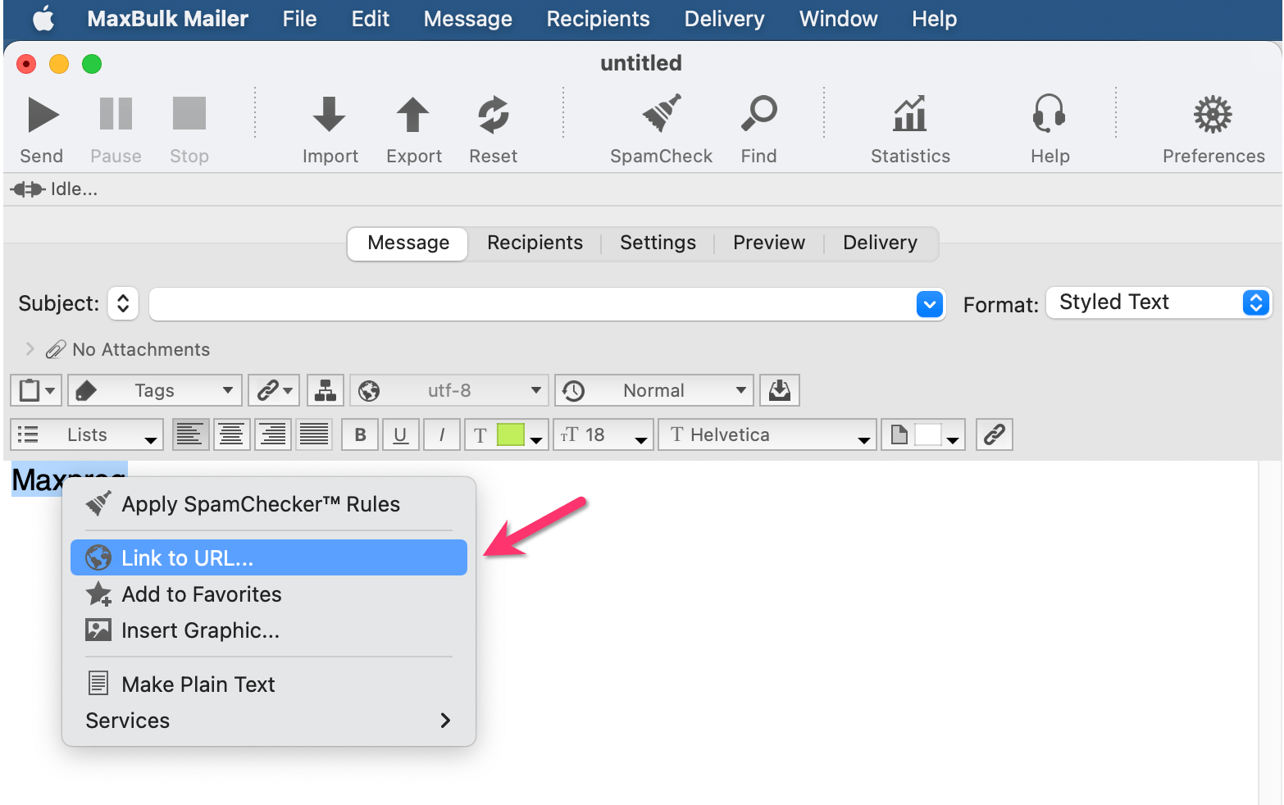Open the Edit menu
This screenshot has width=1284, height=805.
pos(371,19)
